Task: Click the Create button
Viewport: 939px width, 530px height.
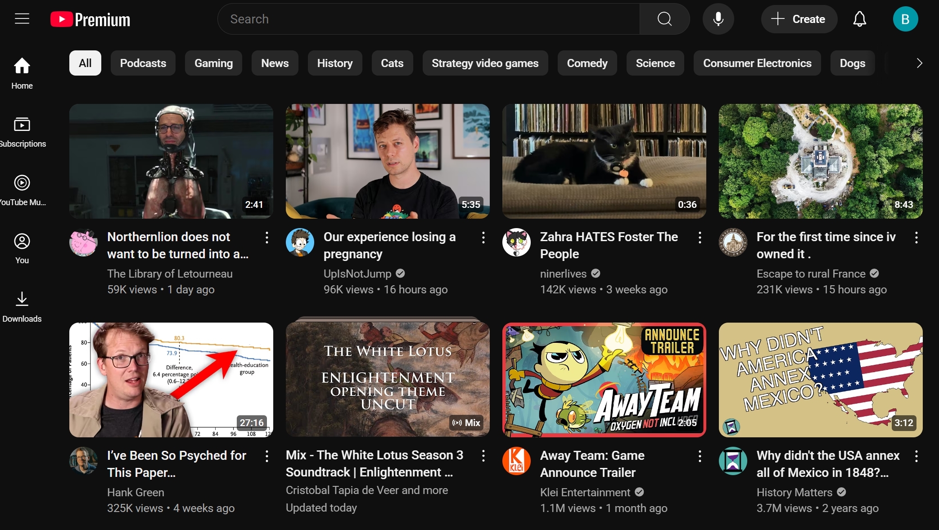Action: 799,19
